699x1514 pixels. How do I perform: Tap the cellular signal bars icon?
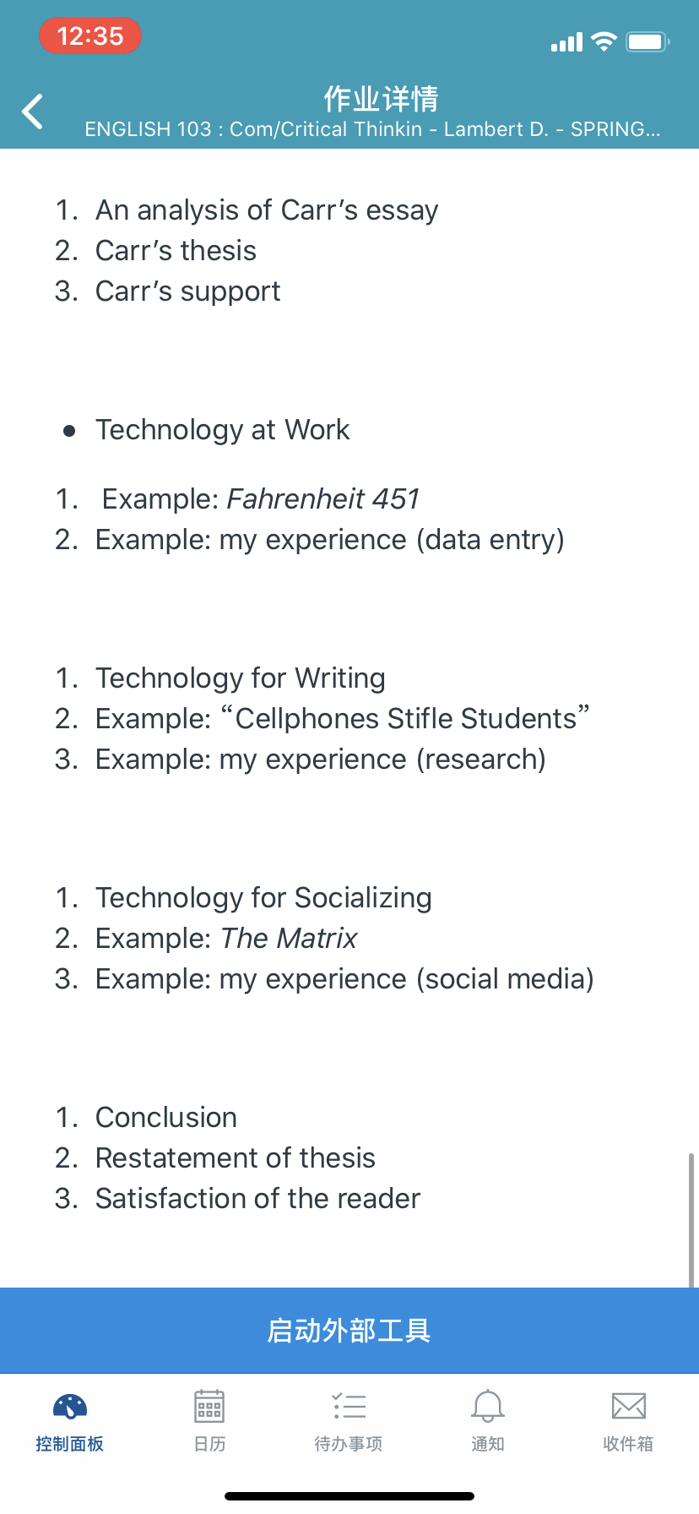click(566, 42)
